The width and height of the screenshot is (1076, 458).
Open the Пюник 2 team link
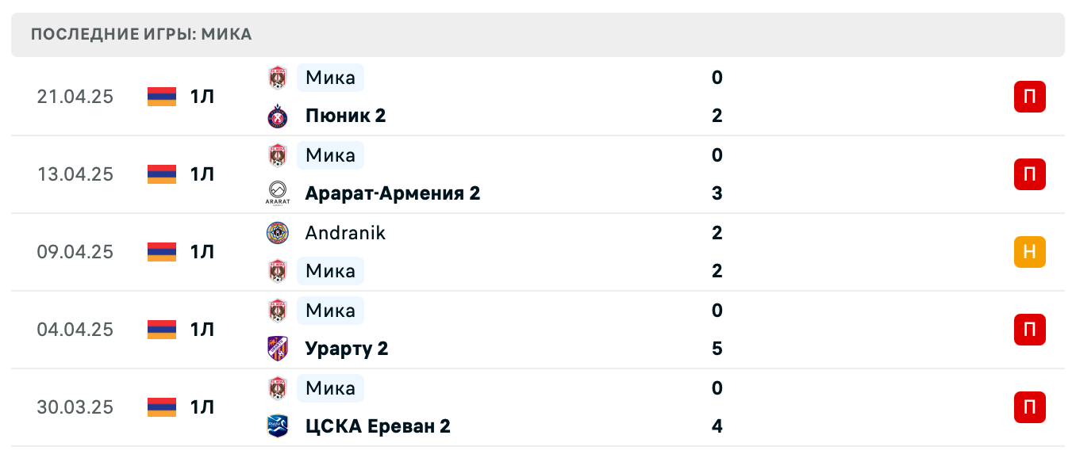pyautogui.click(x=345, y=116)
